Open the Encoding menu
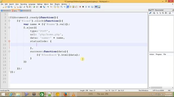 pyautogui.click(x=24, y=4)
